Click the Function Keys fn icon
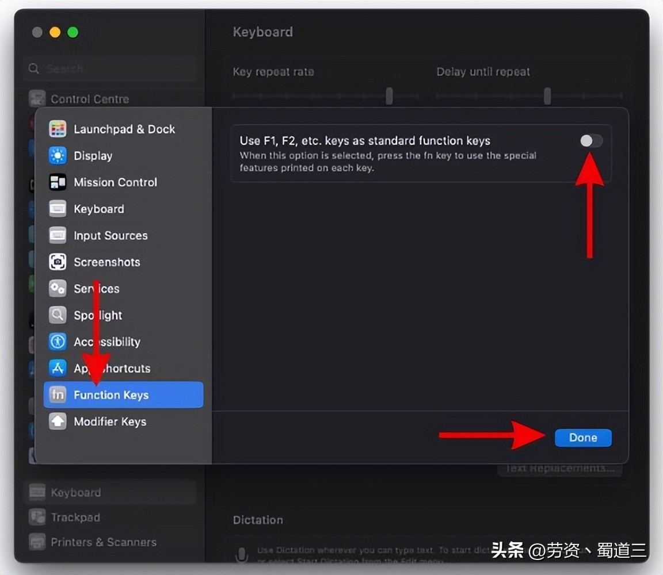The width and height of the screenshot is (663, 575). click(x=58, y=394)
